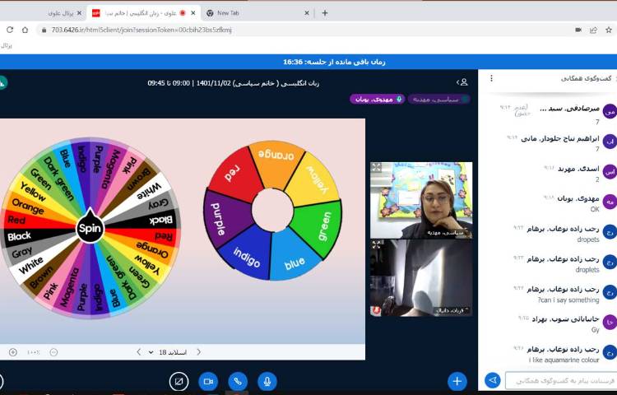Viewport: 617px width, 395px height.
Task: Click the Spin button on color wheel
Action: click(90, 228)
